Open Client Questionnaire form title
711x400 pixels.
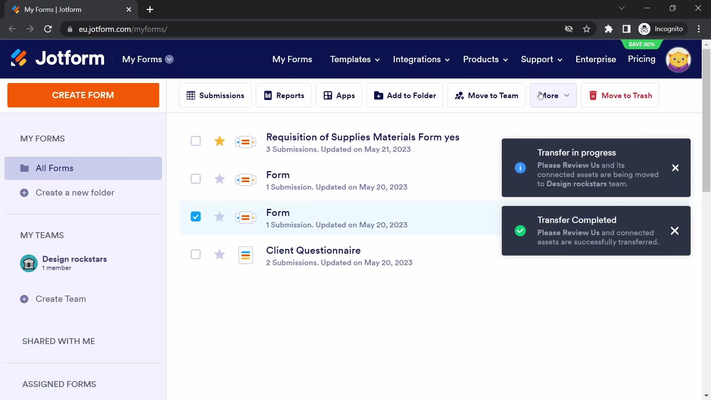coord(313,251)
